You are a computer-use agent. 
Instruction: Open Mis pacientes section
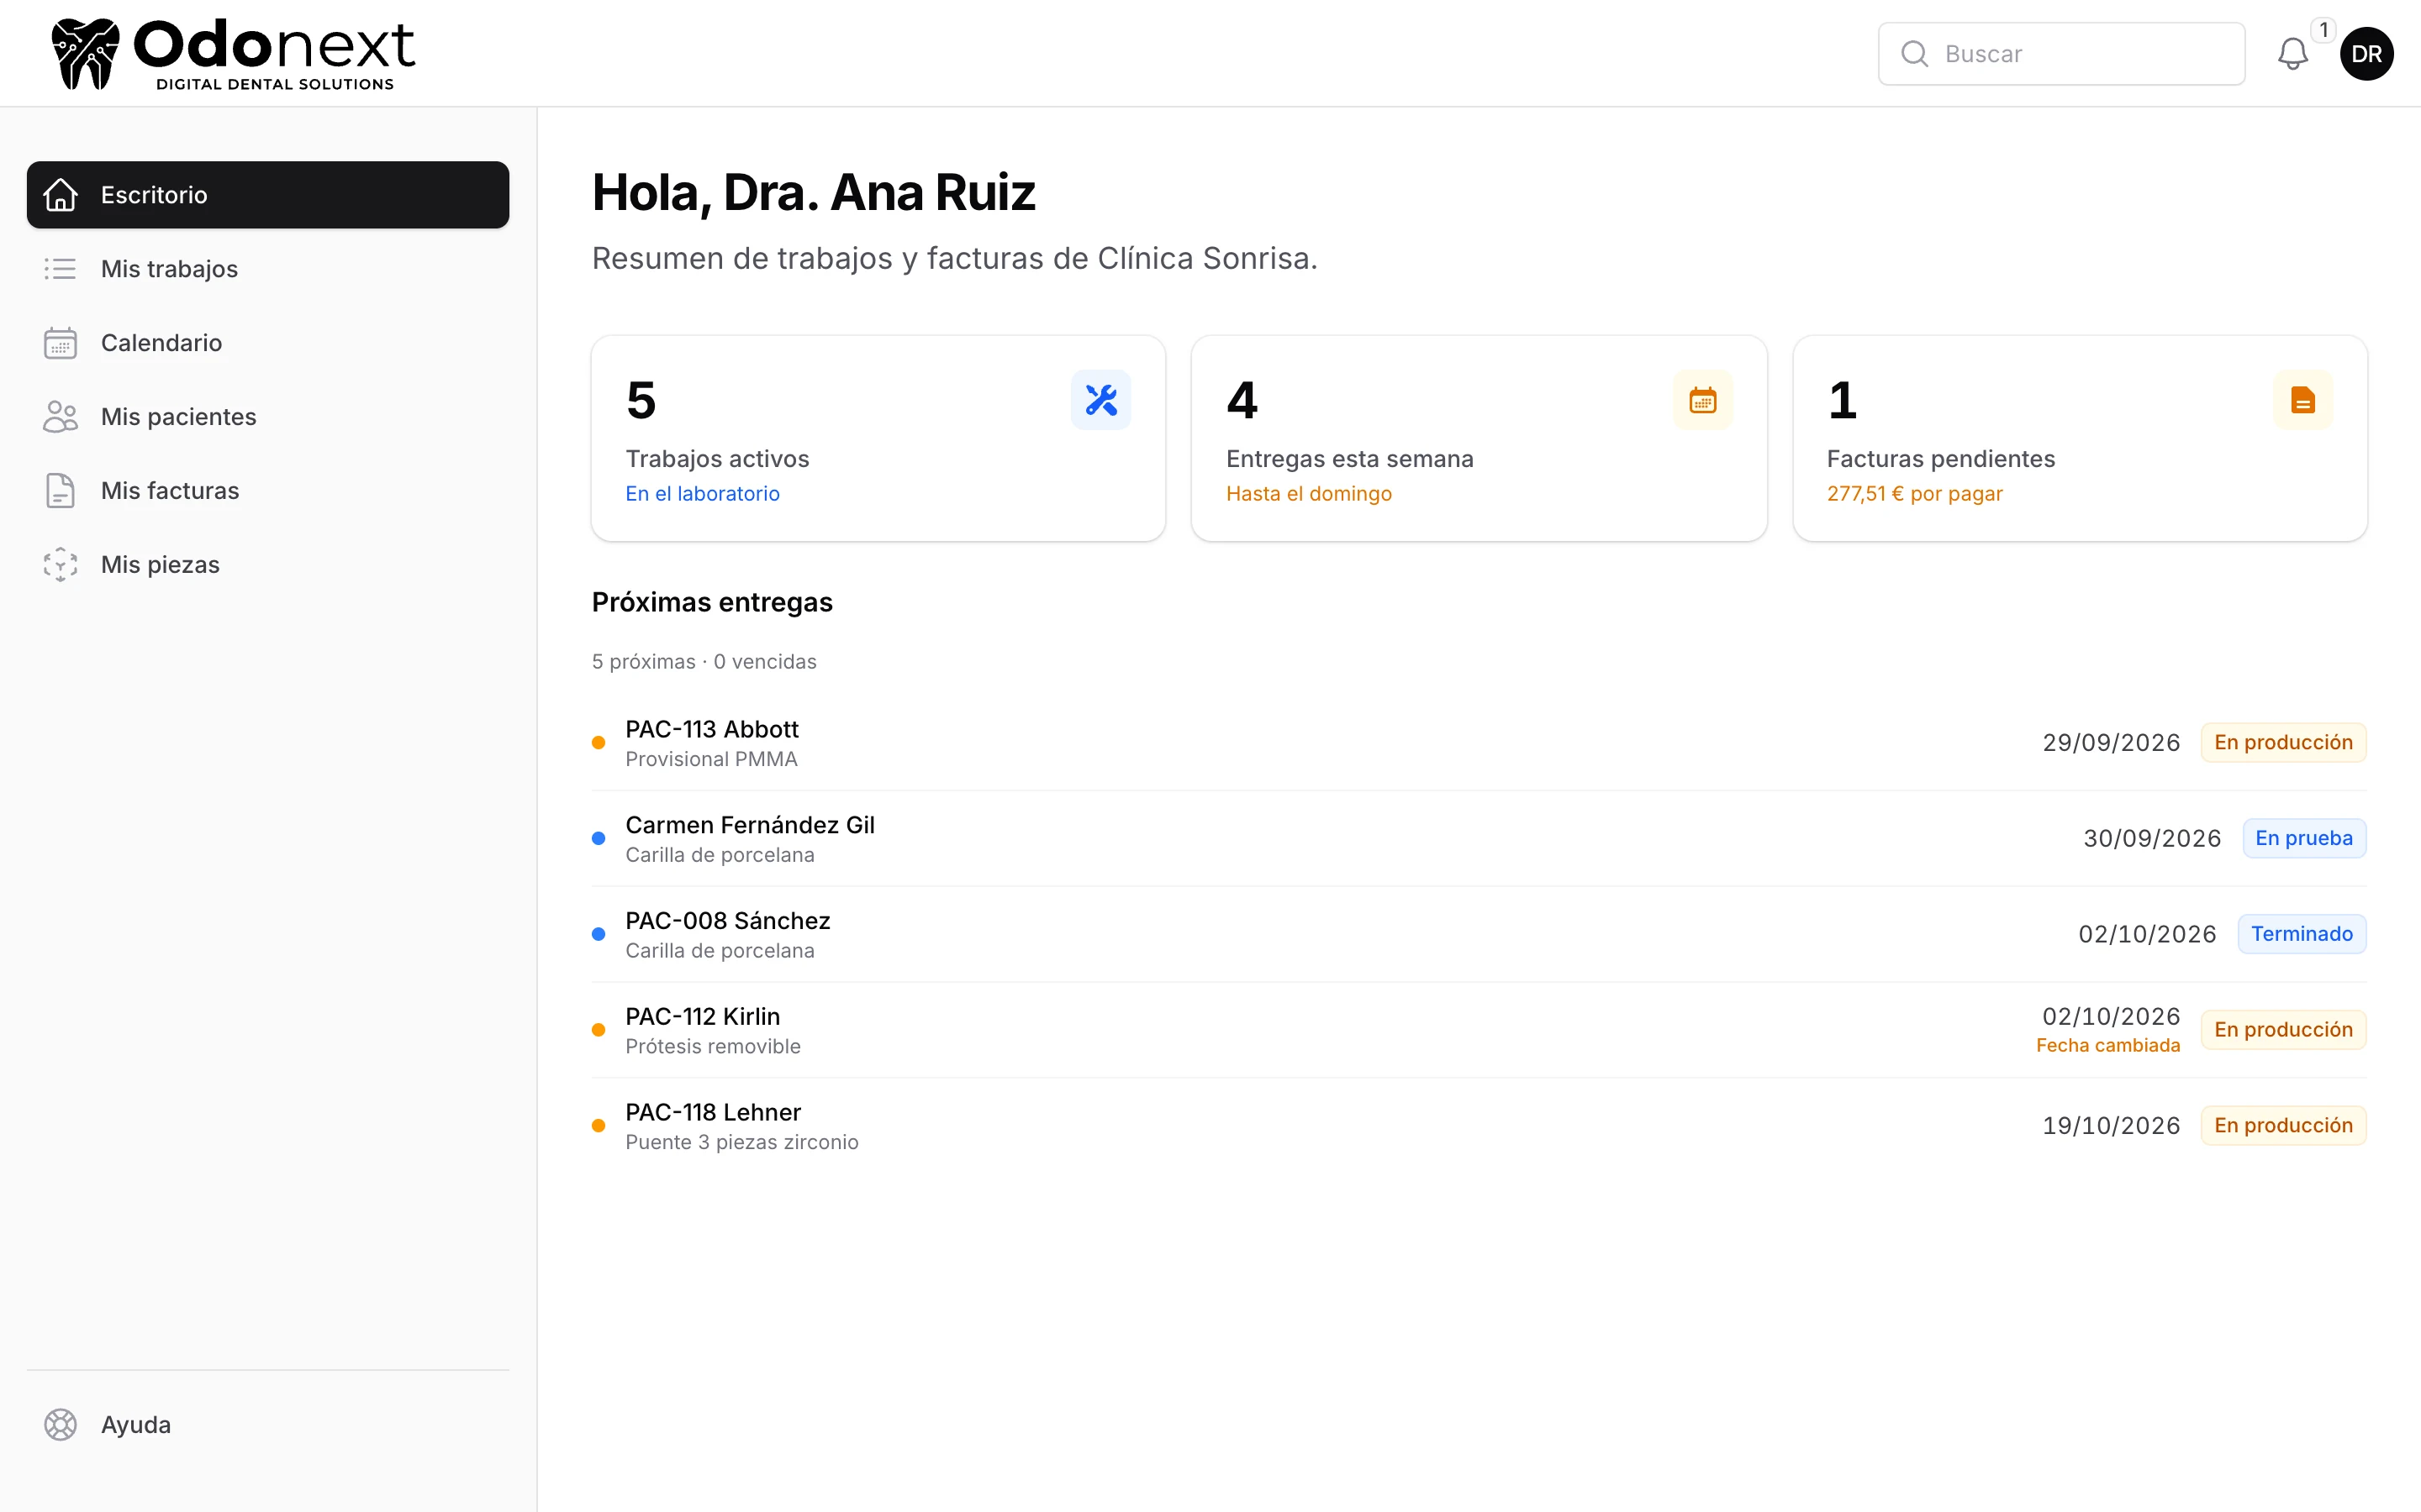pos(268,417)
